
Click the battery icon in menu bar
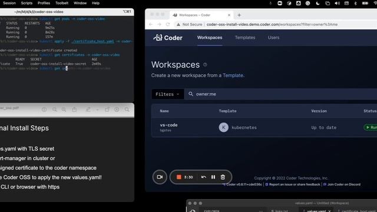pyautogui.click(x=365, y=3)
